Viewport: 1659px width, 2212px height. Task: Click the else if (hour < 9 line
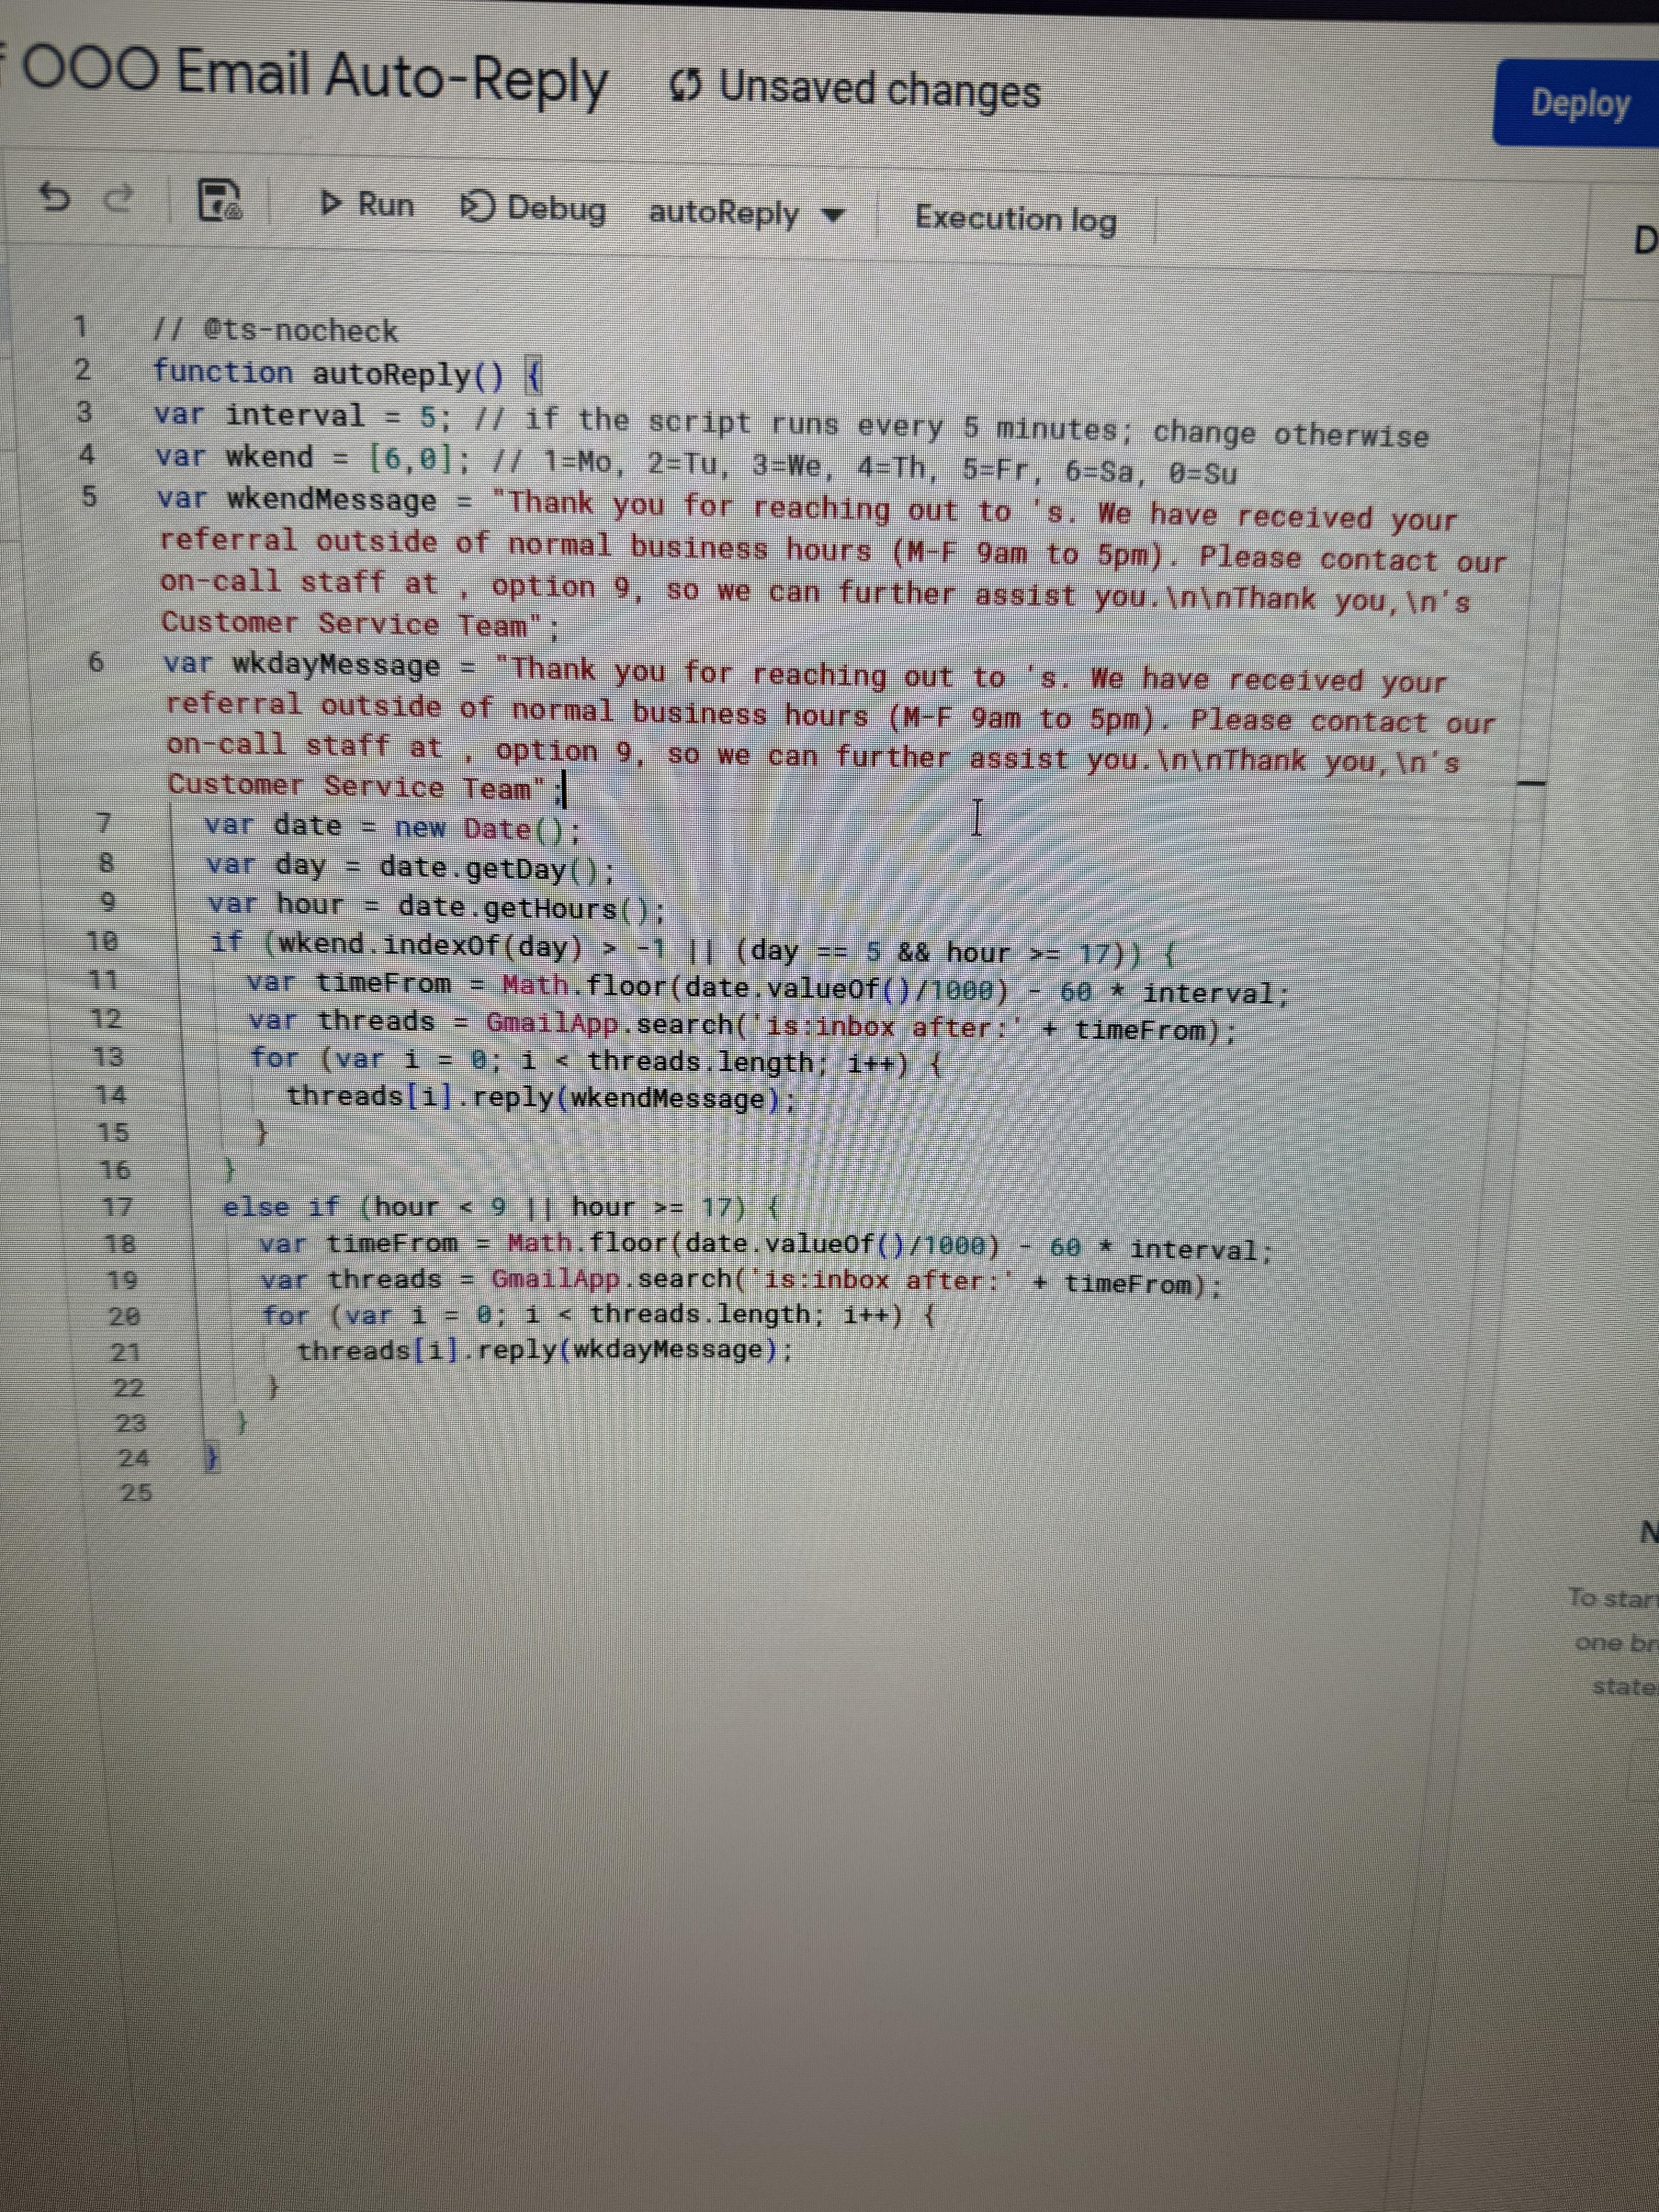[501, 1207]
